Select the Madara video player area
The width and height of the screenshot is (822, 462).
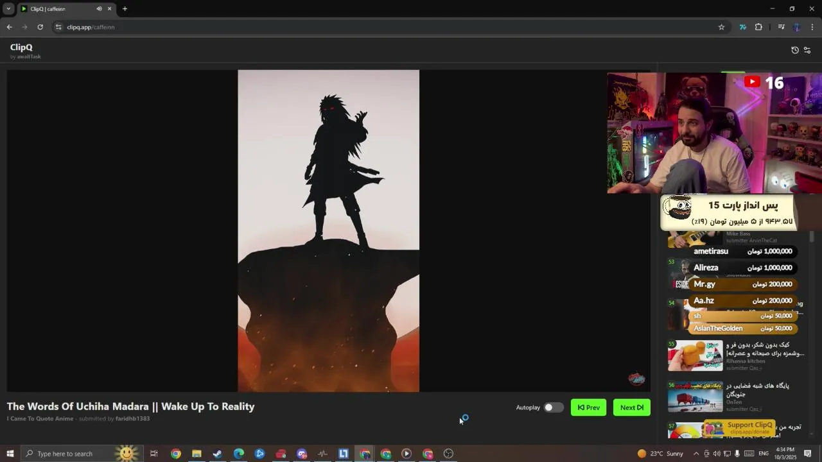coord(328,231)
